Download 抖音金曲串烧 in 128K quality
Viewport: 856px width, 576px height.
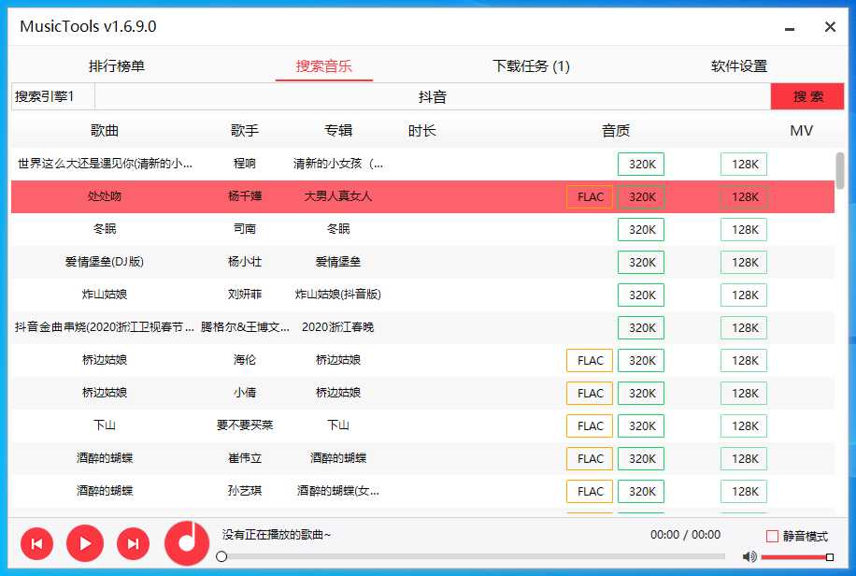point(744,328)
